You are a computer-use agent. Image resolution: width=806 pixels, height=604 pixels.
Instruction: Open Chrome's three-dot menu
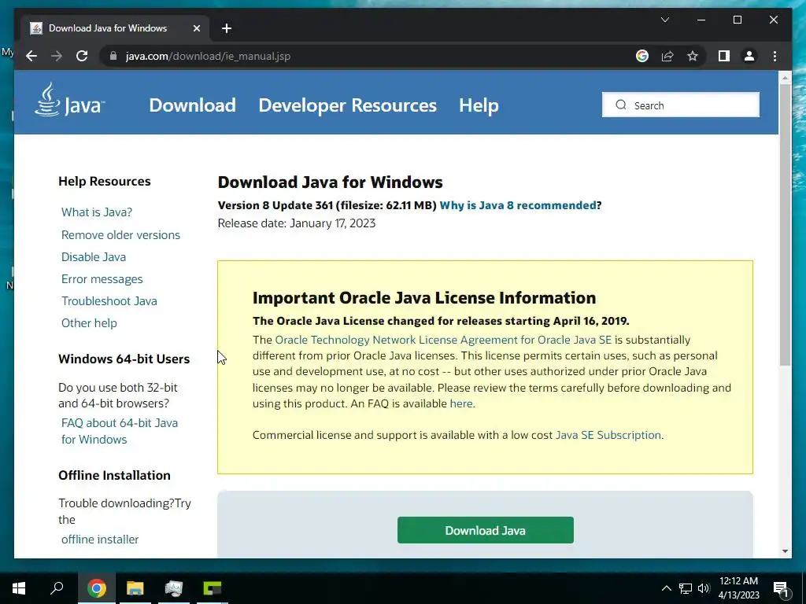(x=775, y=56)
